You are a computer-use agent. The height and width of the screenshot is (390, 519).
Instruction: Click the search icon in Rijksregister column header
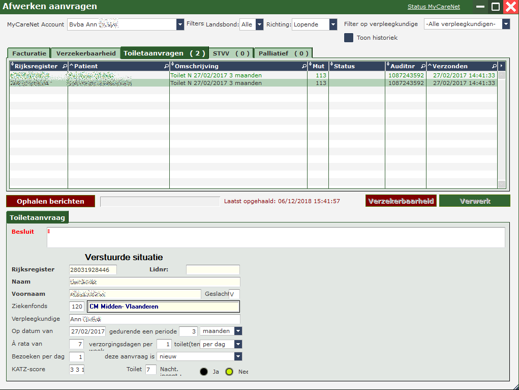64,66
